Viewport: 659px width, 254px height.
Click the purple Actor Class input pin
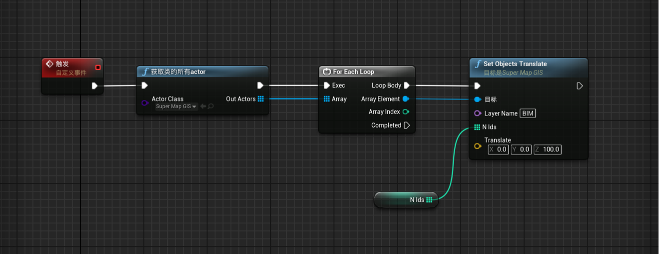pos(145,103)
